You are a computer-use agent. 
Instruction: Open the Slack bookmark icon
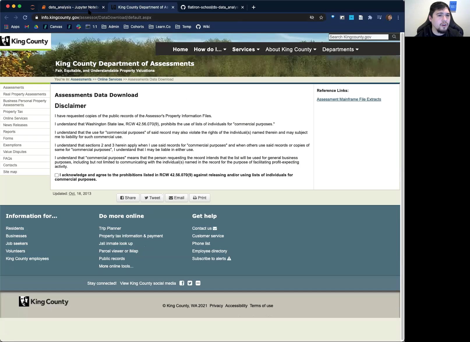pos(78,27)
